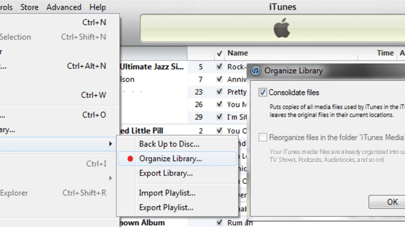The image size is (405, 227).
Task: Open the Advanced menu
Action: click(63, 7)
